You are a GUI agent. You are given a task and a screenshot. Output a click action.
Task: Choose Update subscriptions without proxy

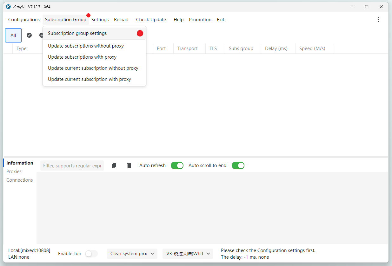click(86, 46)
